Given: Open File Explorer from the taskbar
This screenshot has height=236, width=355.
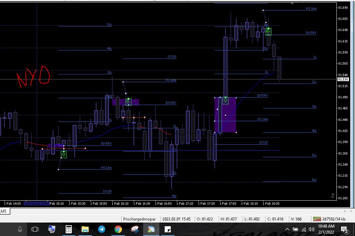Looking at the screenshot, I should pos(85,230).
